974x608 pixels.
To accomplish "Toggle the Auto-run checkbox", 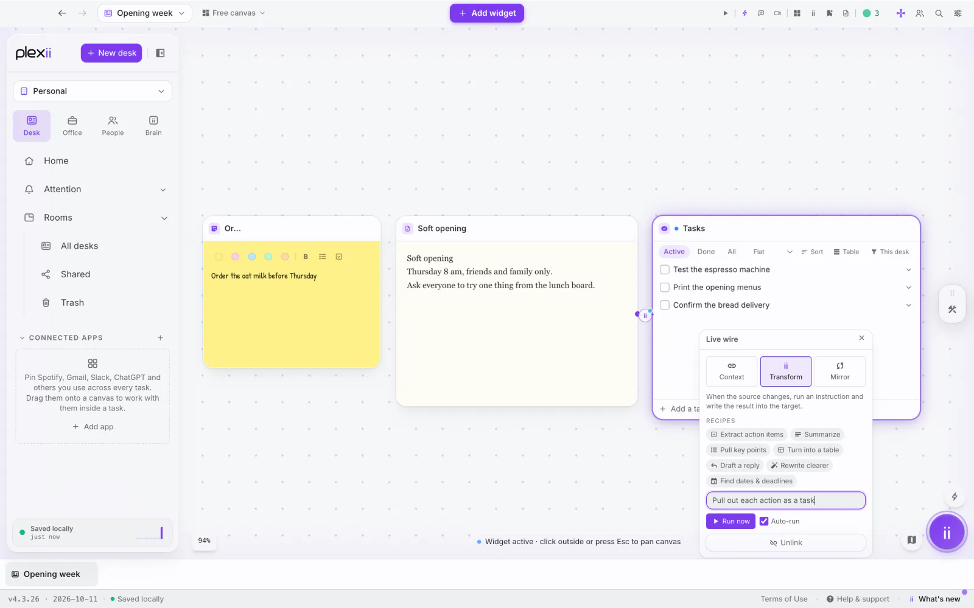I will pyautogui.click(x=764, y=521).
